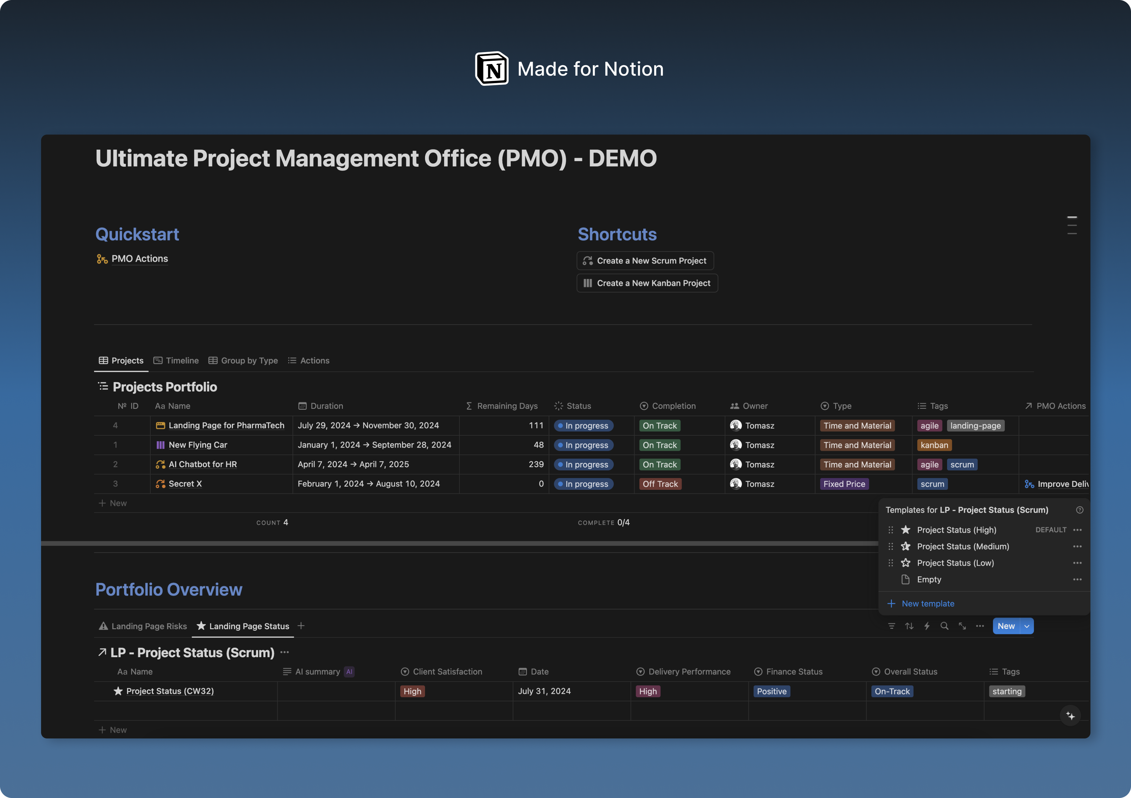Click the Date cell July 31, 2024
1131x798 pixels.
(571, 691)
